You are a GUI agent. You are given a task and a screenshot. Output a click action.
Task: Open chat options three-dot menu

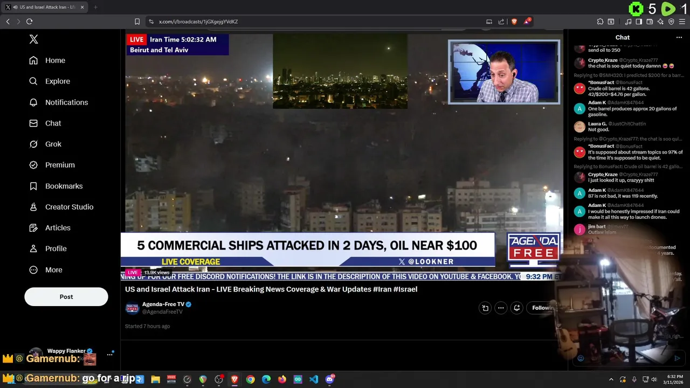(679, 38)
